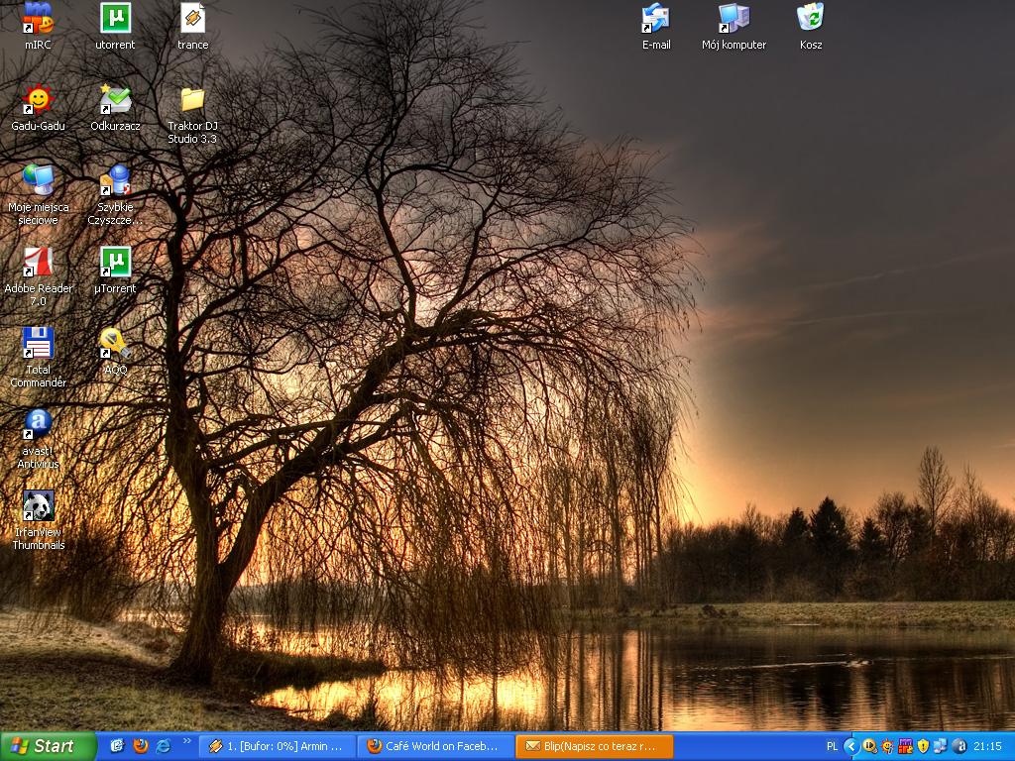Select the Kosz recycle bin
This screenshot has height=761, width=1015.
810,18
